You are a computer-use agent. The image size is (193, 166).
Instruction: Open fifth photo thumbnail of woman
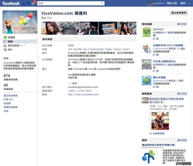(127, 28)
